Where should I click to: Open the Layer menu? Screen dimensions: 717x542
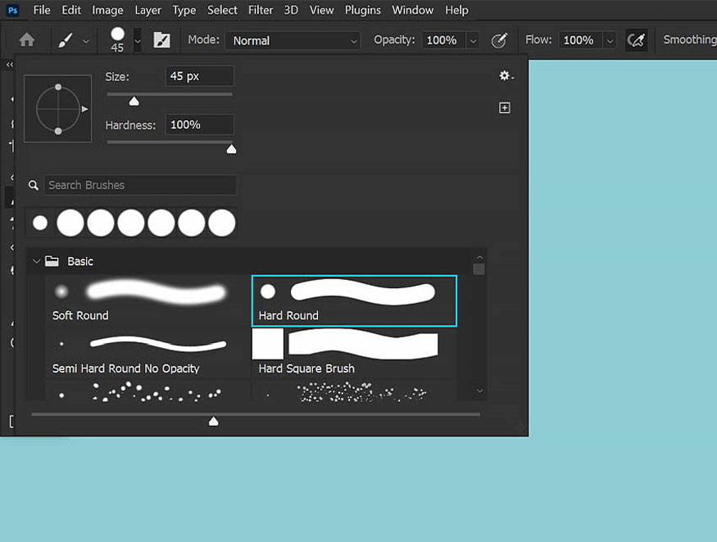coord(147,10)
